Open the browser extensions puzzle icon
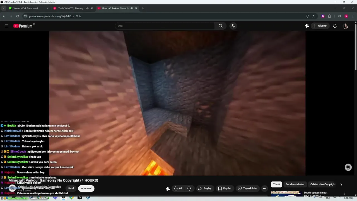357x201 pixels. click(329, 16)
